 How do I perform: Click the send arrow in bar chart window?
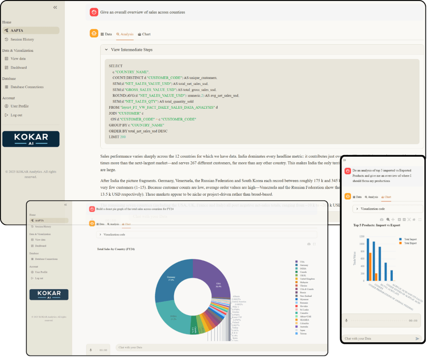[x=417, y=339]
